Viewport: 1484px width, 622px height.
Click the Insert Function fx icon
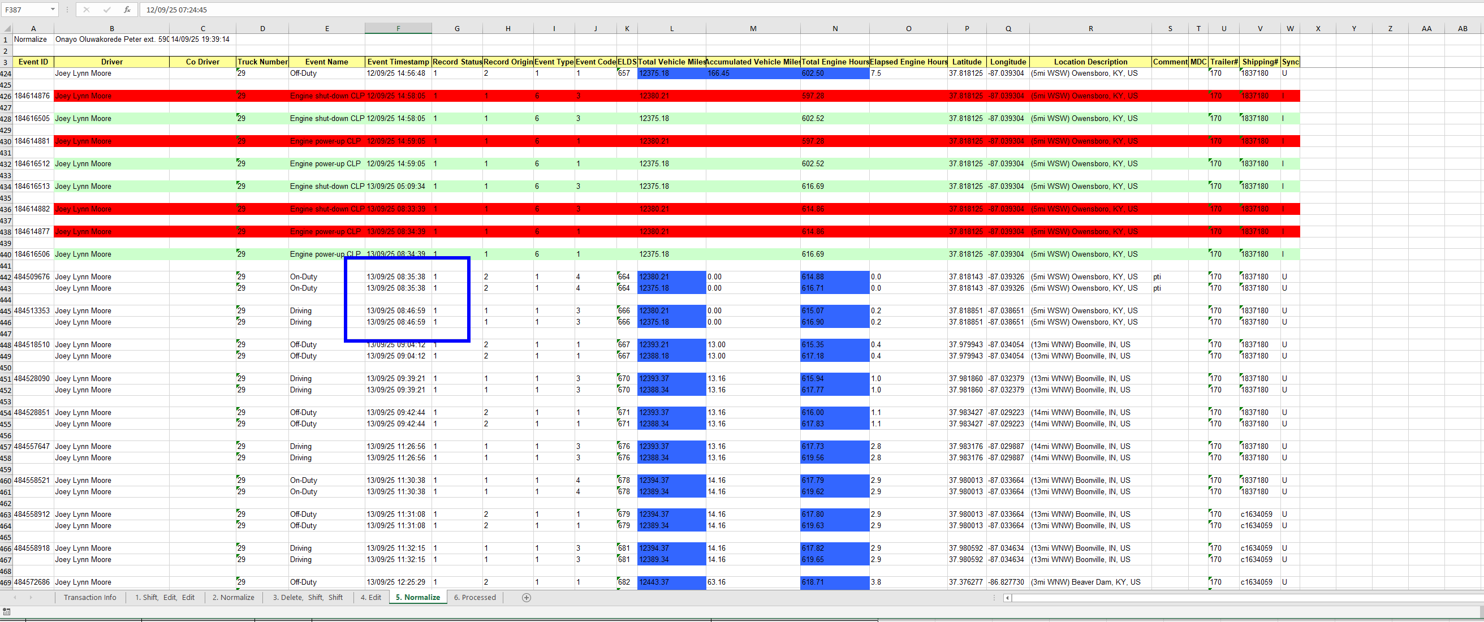pos(127,10)
